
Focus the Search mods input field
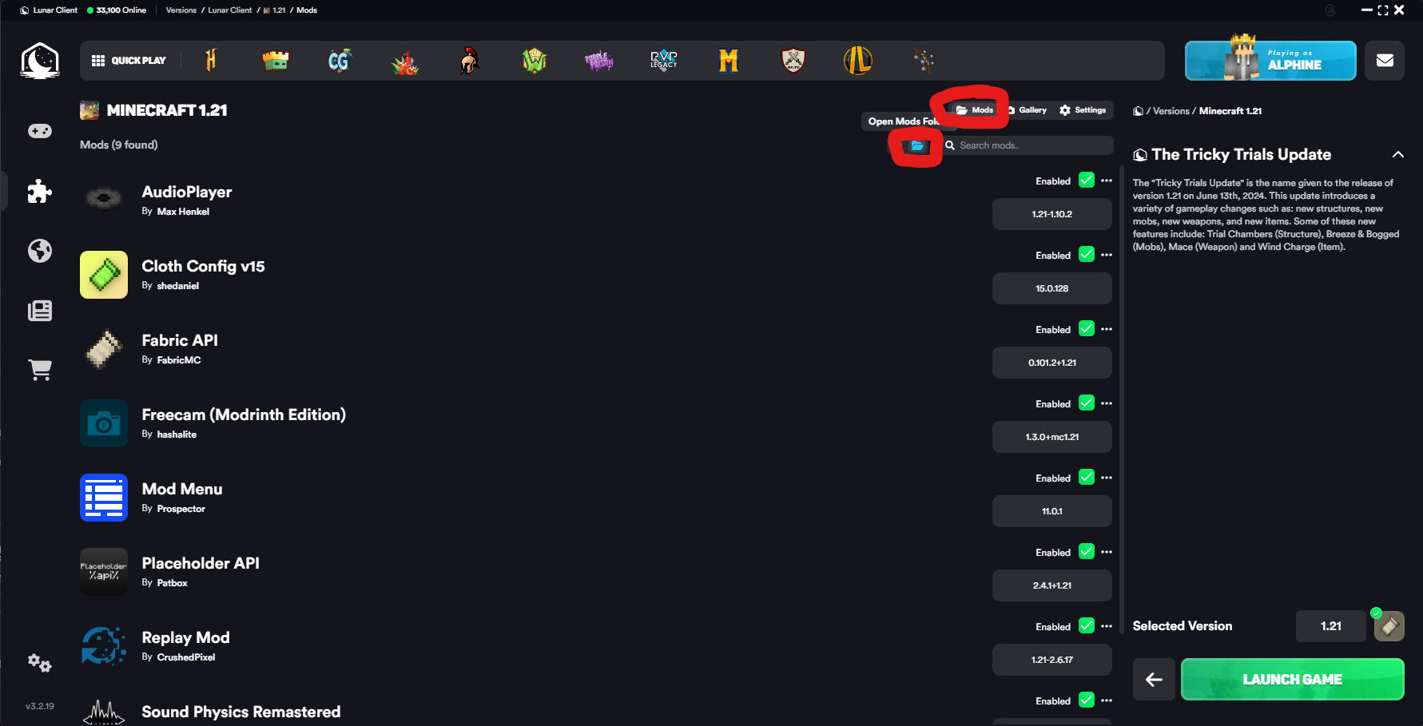point(1028,145)
